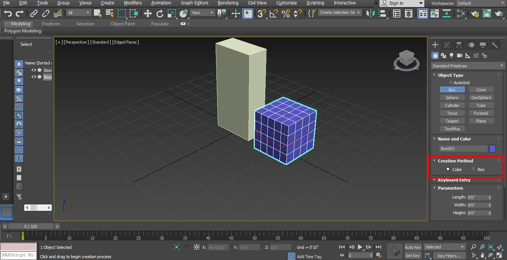
Task: Open the Animation menu
Action: point(161,3)
